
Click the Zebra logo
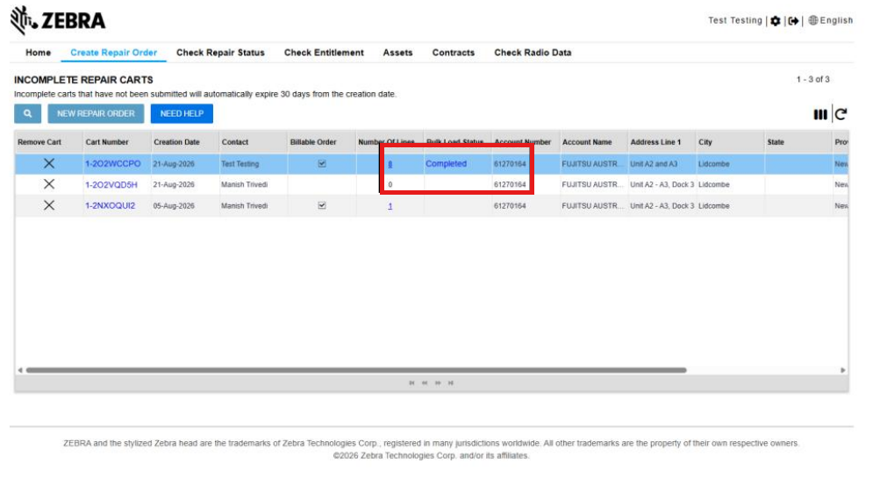coord(58,20)
